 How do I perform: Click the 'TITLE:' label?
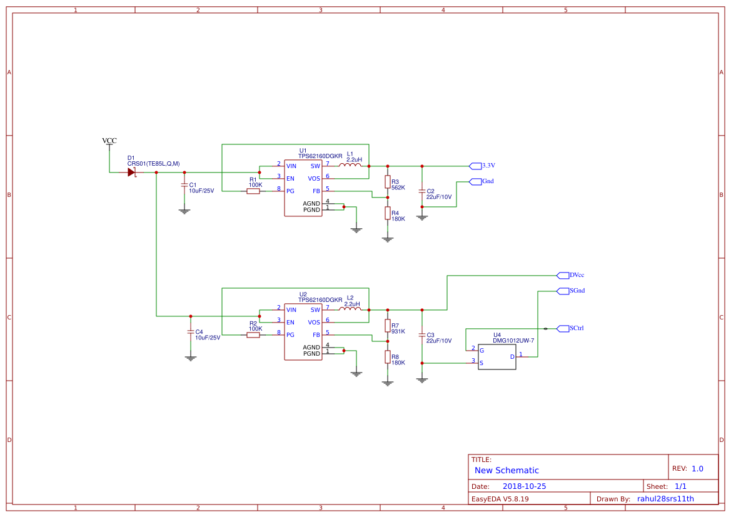point(481,459)
